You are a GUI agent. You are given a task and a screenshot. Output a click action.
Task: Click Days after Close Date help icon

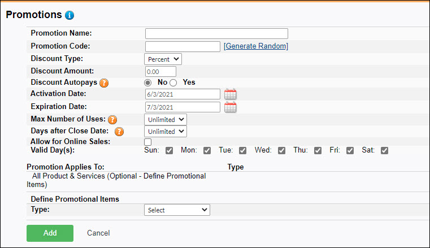(x=119, y=132)
